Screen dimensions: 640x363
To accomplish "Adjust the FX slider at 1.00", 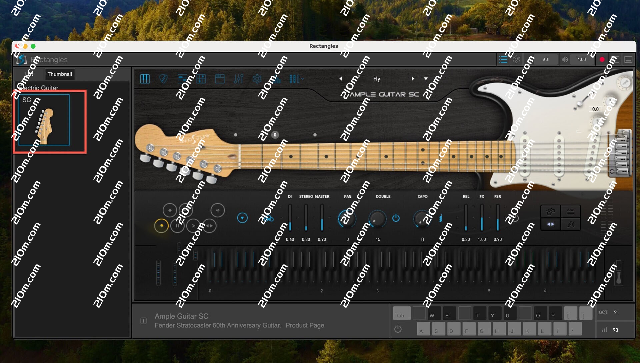I will tap(482, 218).
